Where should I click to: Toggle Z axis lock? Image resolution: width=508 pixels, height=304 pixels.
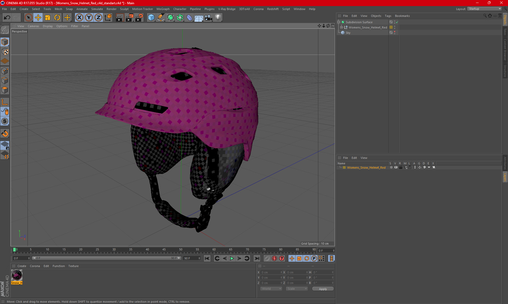(x=98, y=18)
